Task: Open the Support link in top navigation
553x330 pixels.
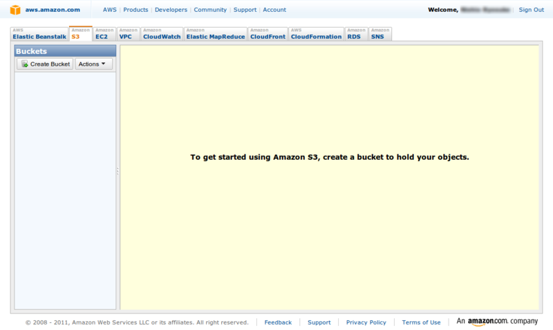Action: (245, 10)
